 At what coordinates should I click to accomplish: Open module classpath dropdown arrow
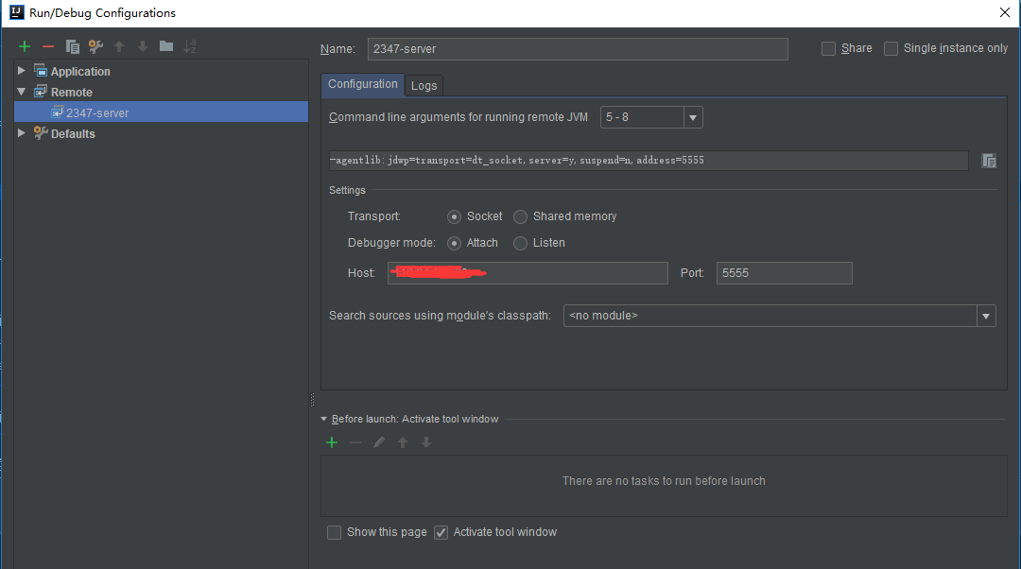pos(986,317)
